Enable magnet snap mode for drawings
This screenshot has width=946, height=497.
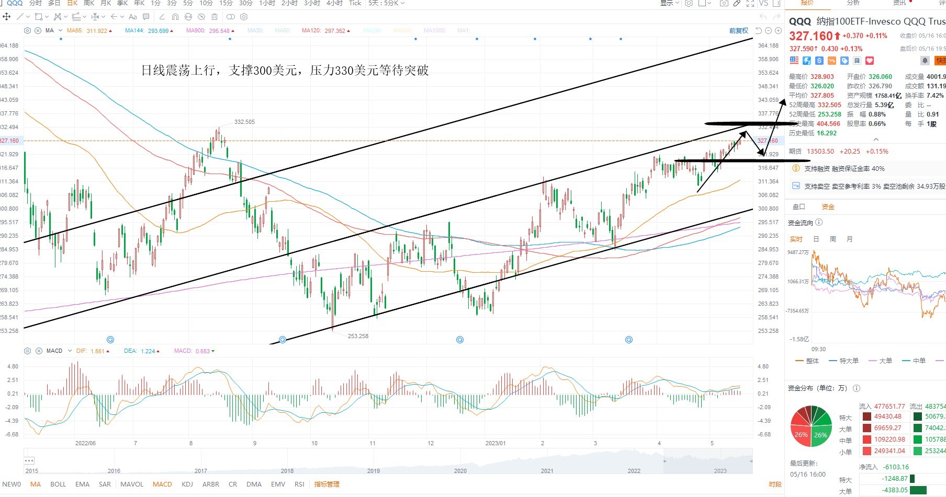[x=175, y=17]
